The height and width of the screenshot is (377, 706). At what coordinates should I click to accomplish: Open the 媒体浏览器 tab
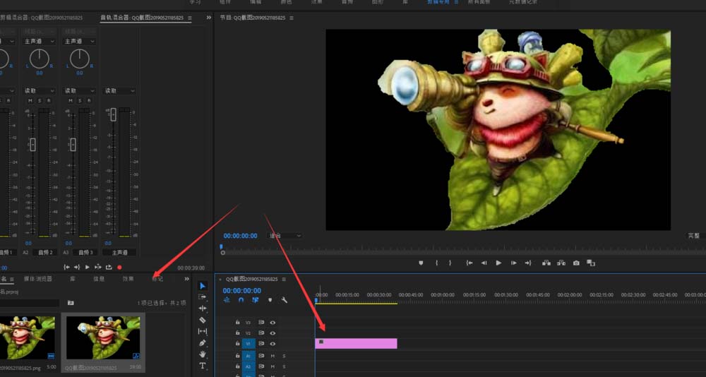(x=37, y=279)
